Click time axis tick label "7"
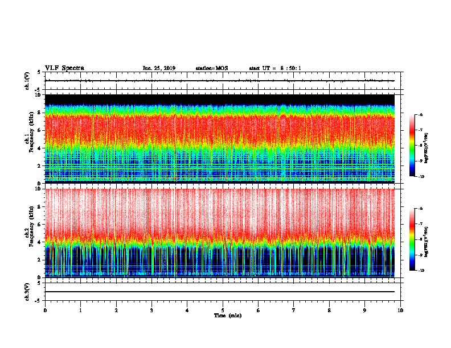Image resolution: width=451 pixels, height=348 pixels. (x=294, y=310)
